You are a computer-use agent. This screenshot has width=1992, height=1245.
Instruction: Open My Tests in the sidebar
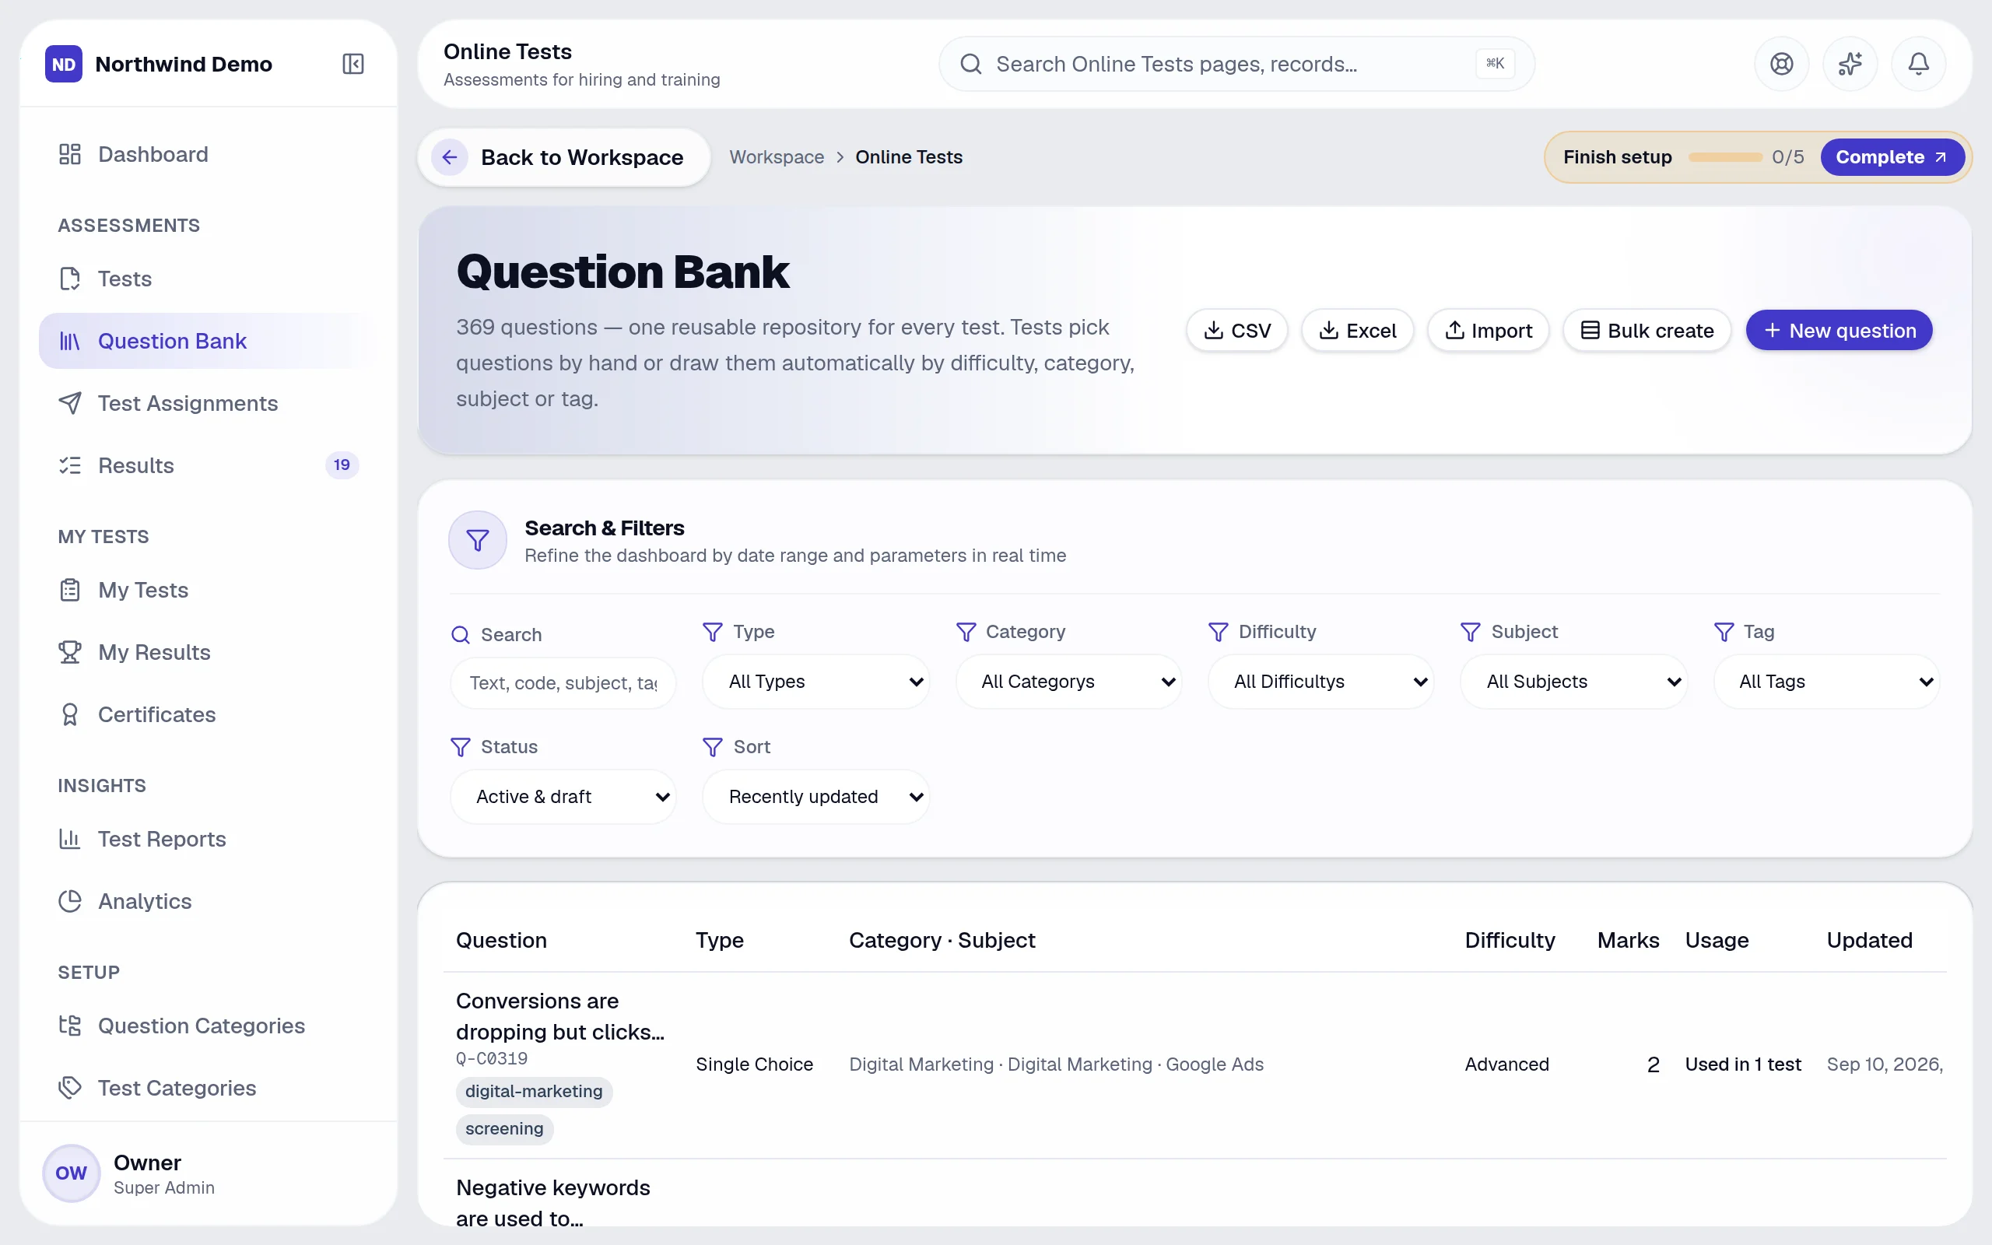pos(209,591)
